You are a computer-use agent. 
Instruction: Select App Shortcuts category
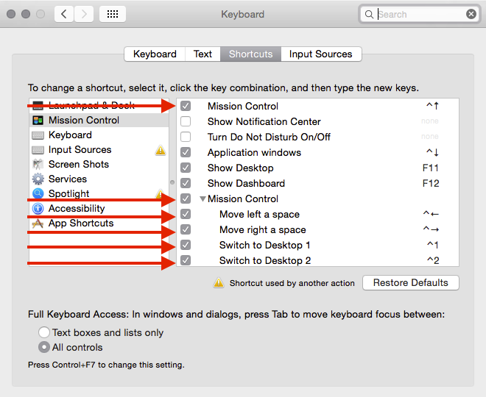coord(99,223)
